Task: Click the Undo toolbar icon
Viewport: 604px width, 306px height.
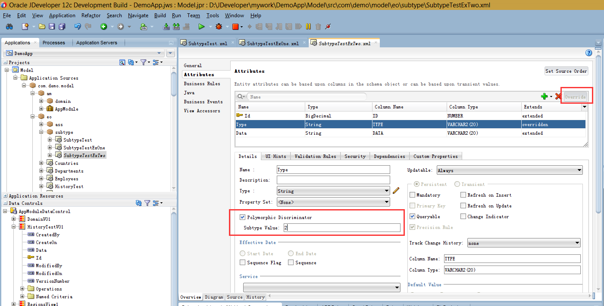Action: coord(78,27)
